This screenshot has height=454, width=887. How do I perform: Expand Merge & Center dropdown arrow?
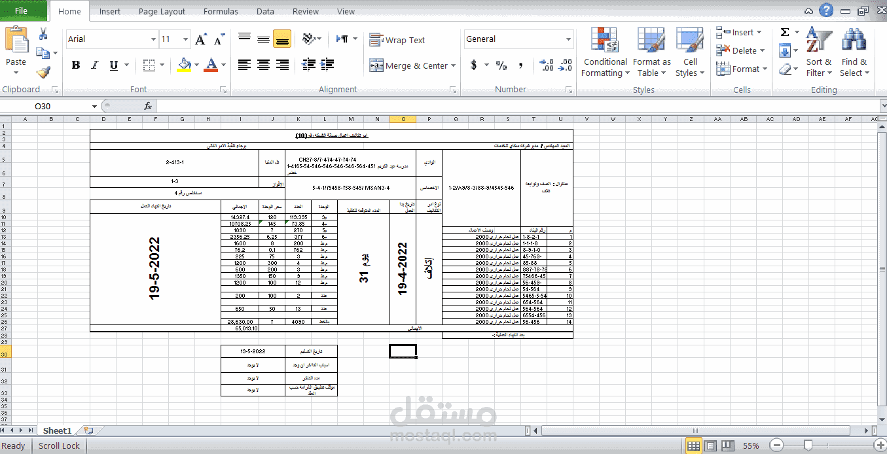pyautogui.click(x=453, y=65)
